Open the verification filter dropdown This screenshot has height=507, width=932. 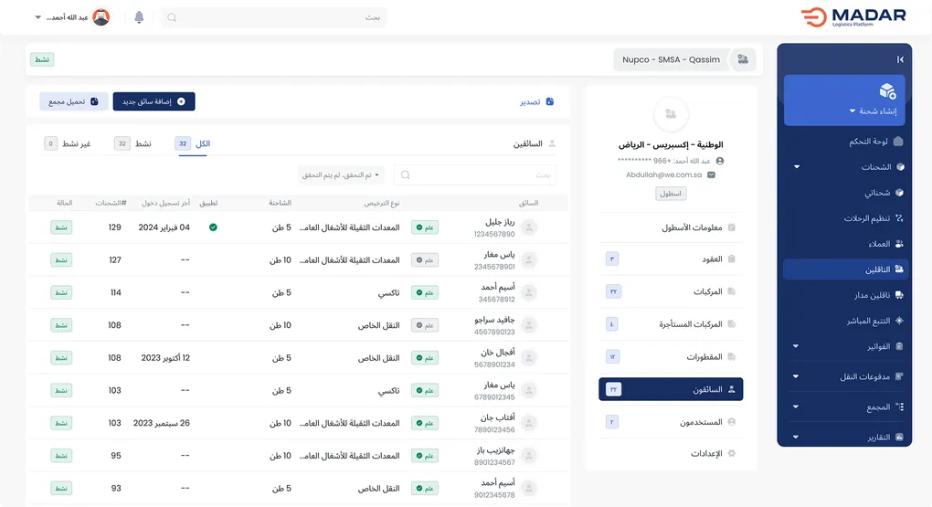click(x=341, y=174)
